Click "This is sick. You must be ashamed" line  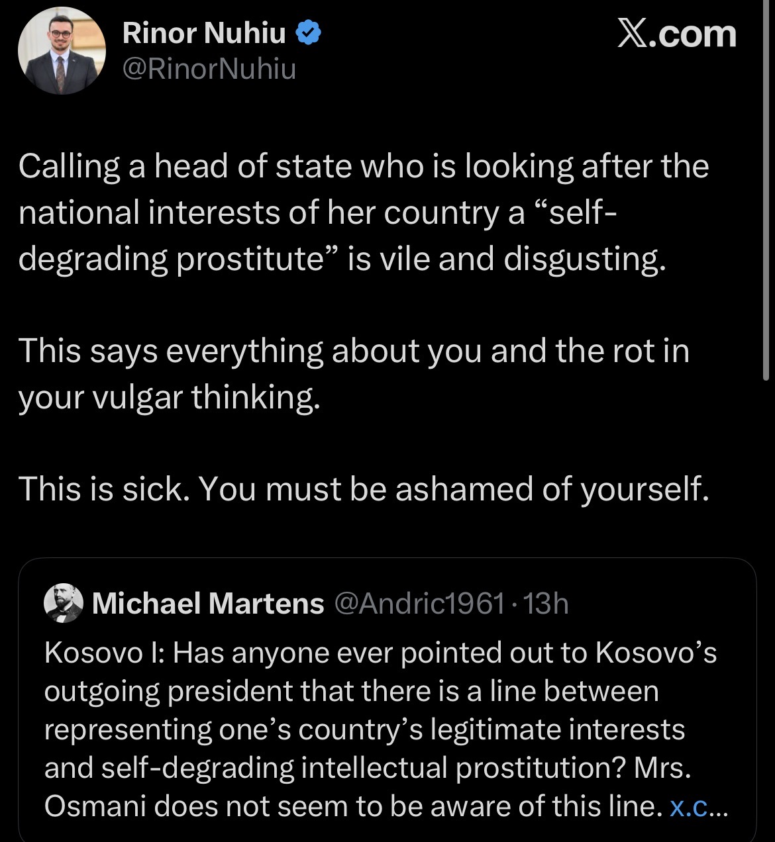click(364, 489)
